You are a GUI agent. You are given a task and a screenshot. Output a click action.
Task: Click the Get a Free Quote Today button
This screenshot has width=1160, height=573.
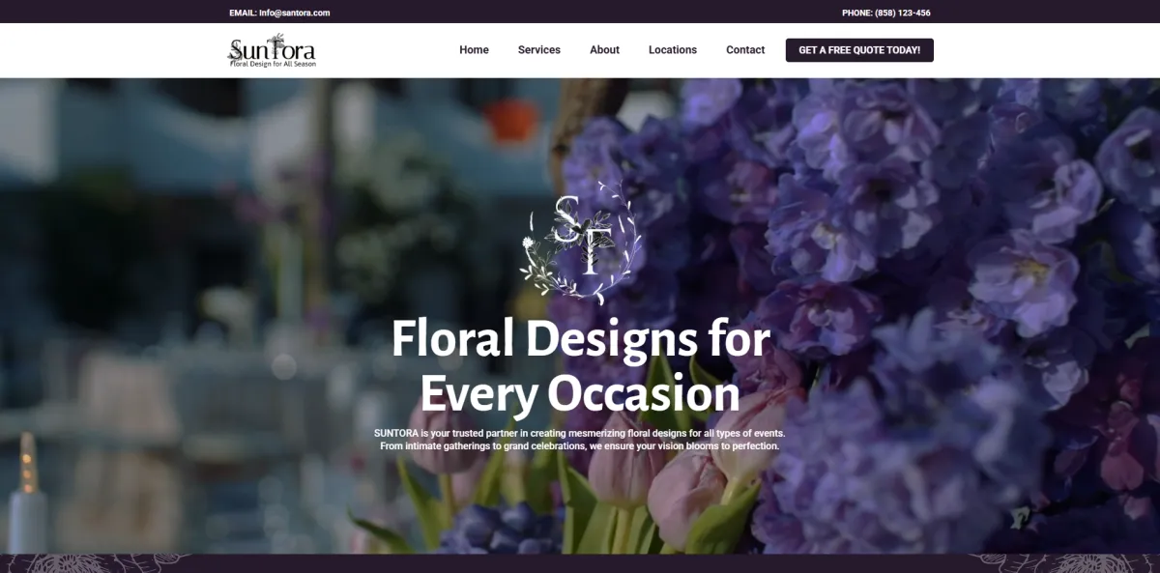[x=859, y=50]
